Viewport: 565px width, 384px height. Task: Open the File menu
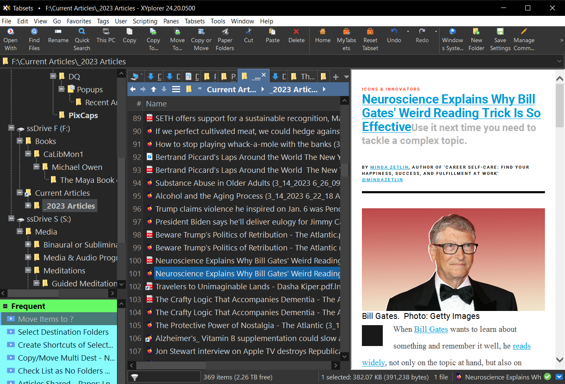tap(6, 21)
